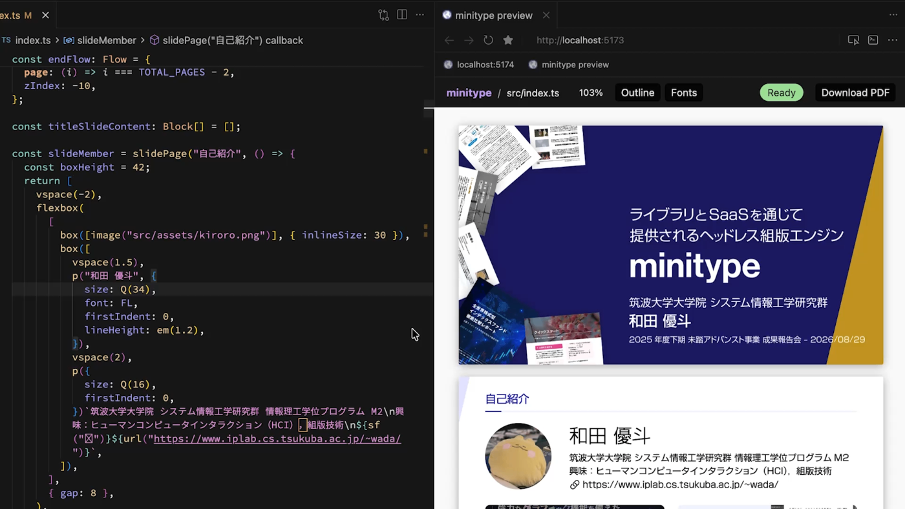Open slideMember breadcrumb segment

[100, 40]
